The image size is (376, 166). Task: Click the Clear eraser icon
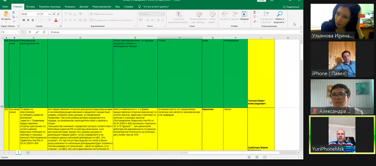click(x=255, y=22)
